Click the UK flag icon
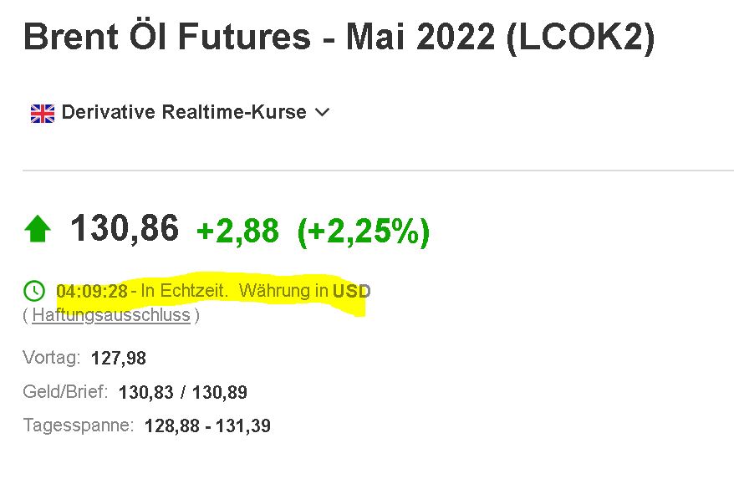This screenshot has height=484, width=734. click(x=43, y=114)
